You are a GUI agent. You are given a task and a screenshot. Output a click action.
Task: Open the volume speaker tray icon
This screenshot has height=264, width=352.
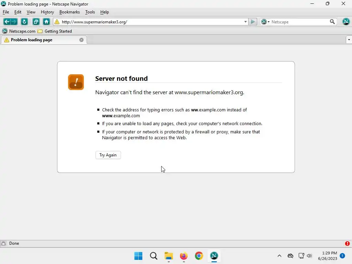[x=309, y=256]
